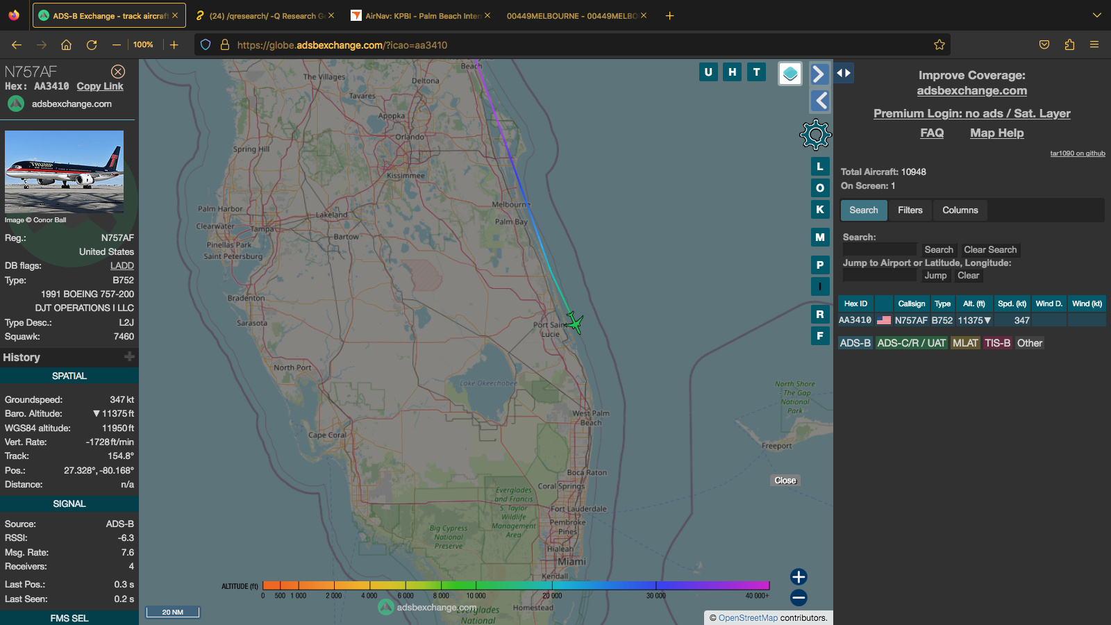This screenshot has height=625, width=1111.
Task: Click the left chevron sidebar arrow
Action: click(x=820, y=101)
